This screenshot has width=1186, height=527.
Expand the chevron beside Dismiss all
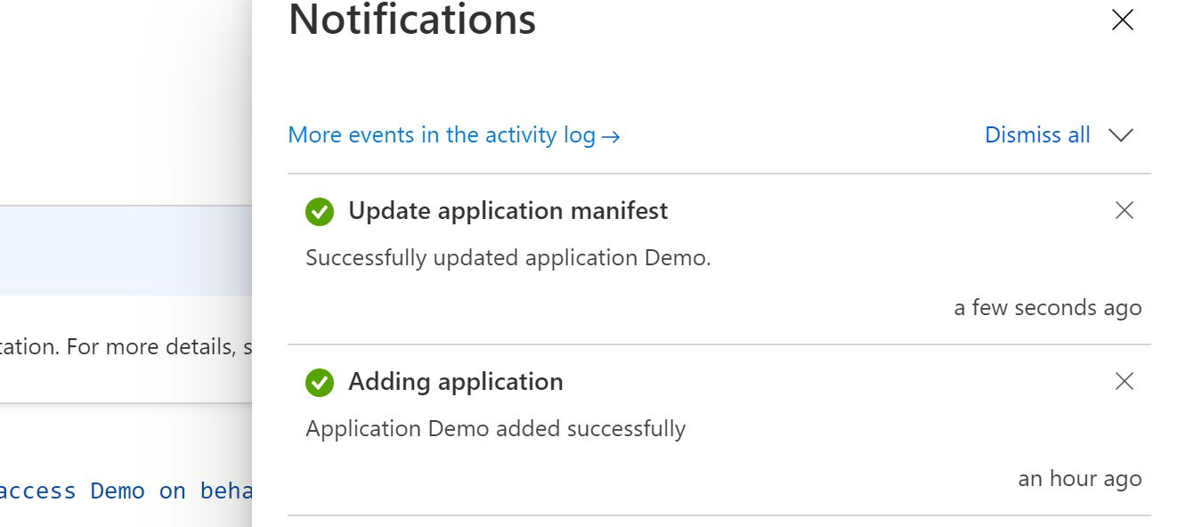[x=1121, y=135]
